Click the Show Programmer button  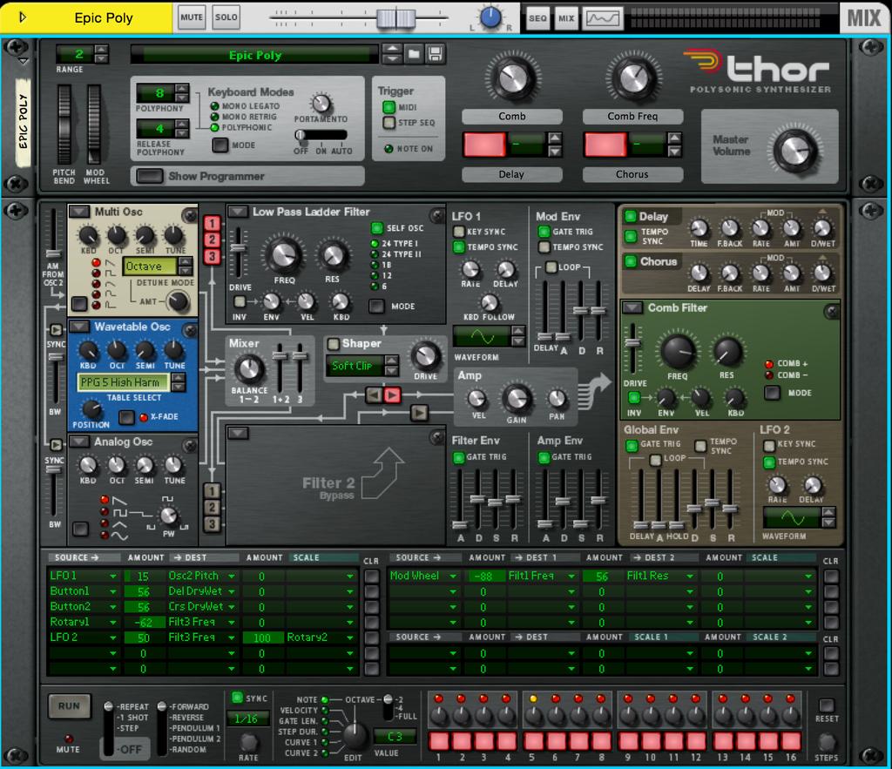[150, 176]
